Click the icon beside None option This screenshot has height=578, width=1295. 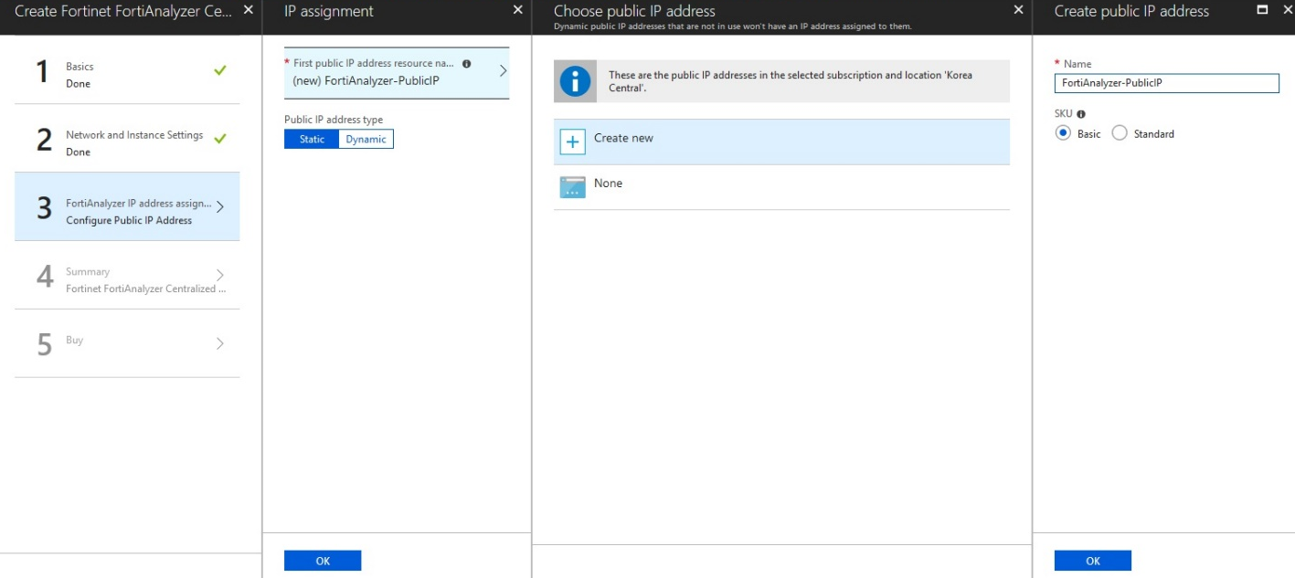click(572, 187)
